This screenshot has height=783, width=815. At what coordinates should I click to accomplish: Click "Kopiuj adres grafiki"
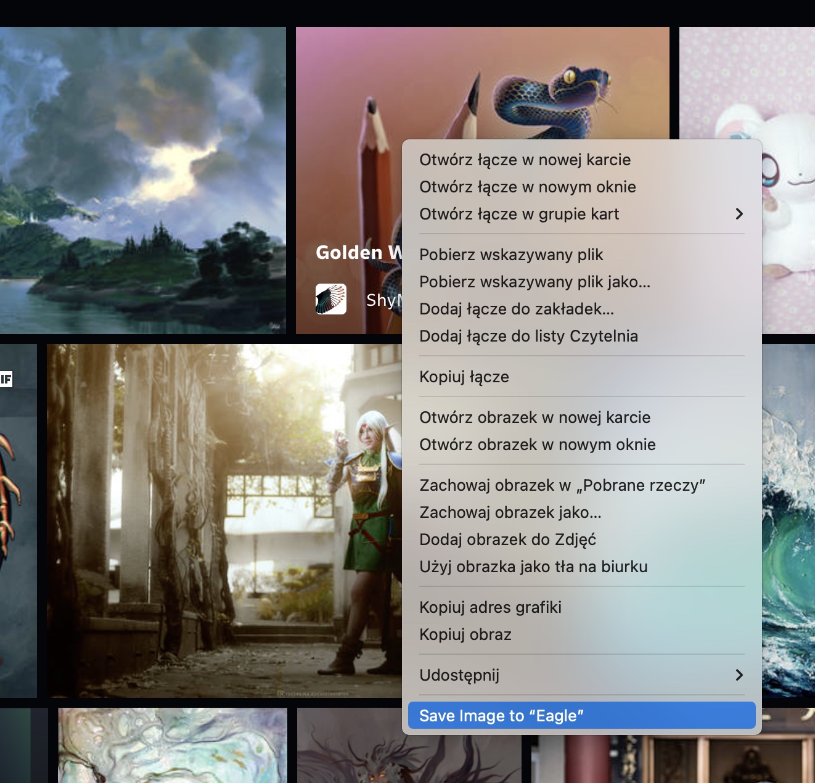(581, 607)
